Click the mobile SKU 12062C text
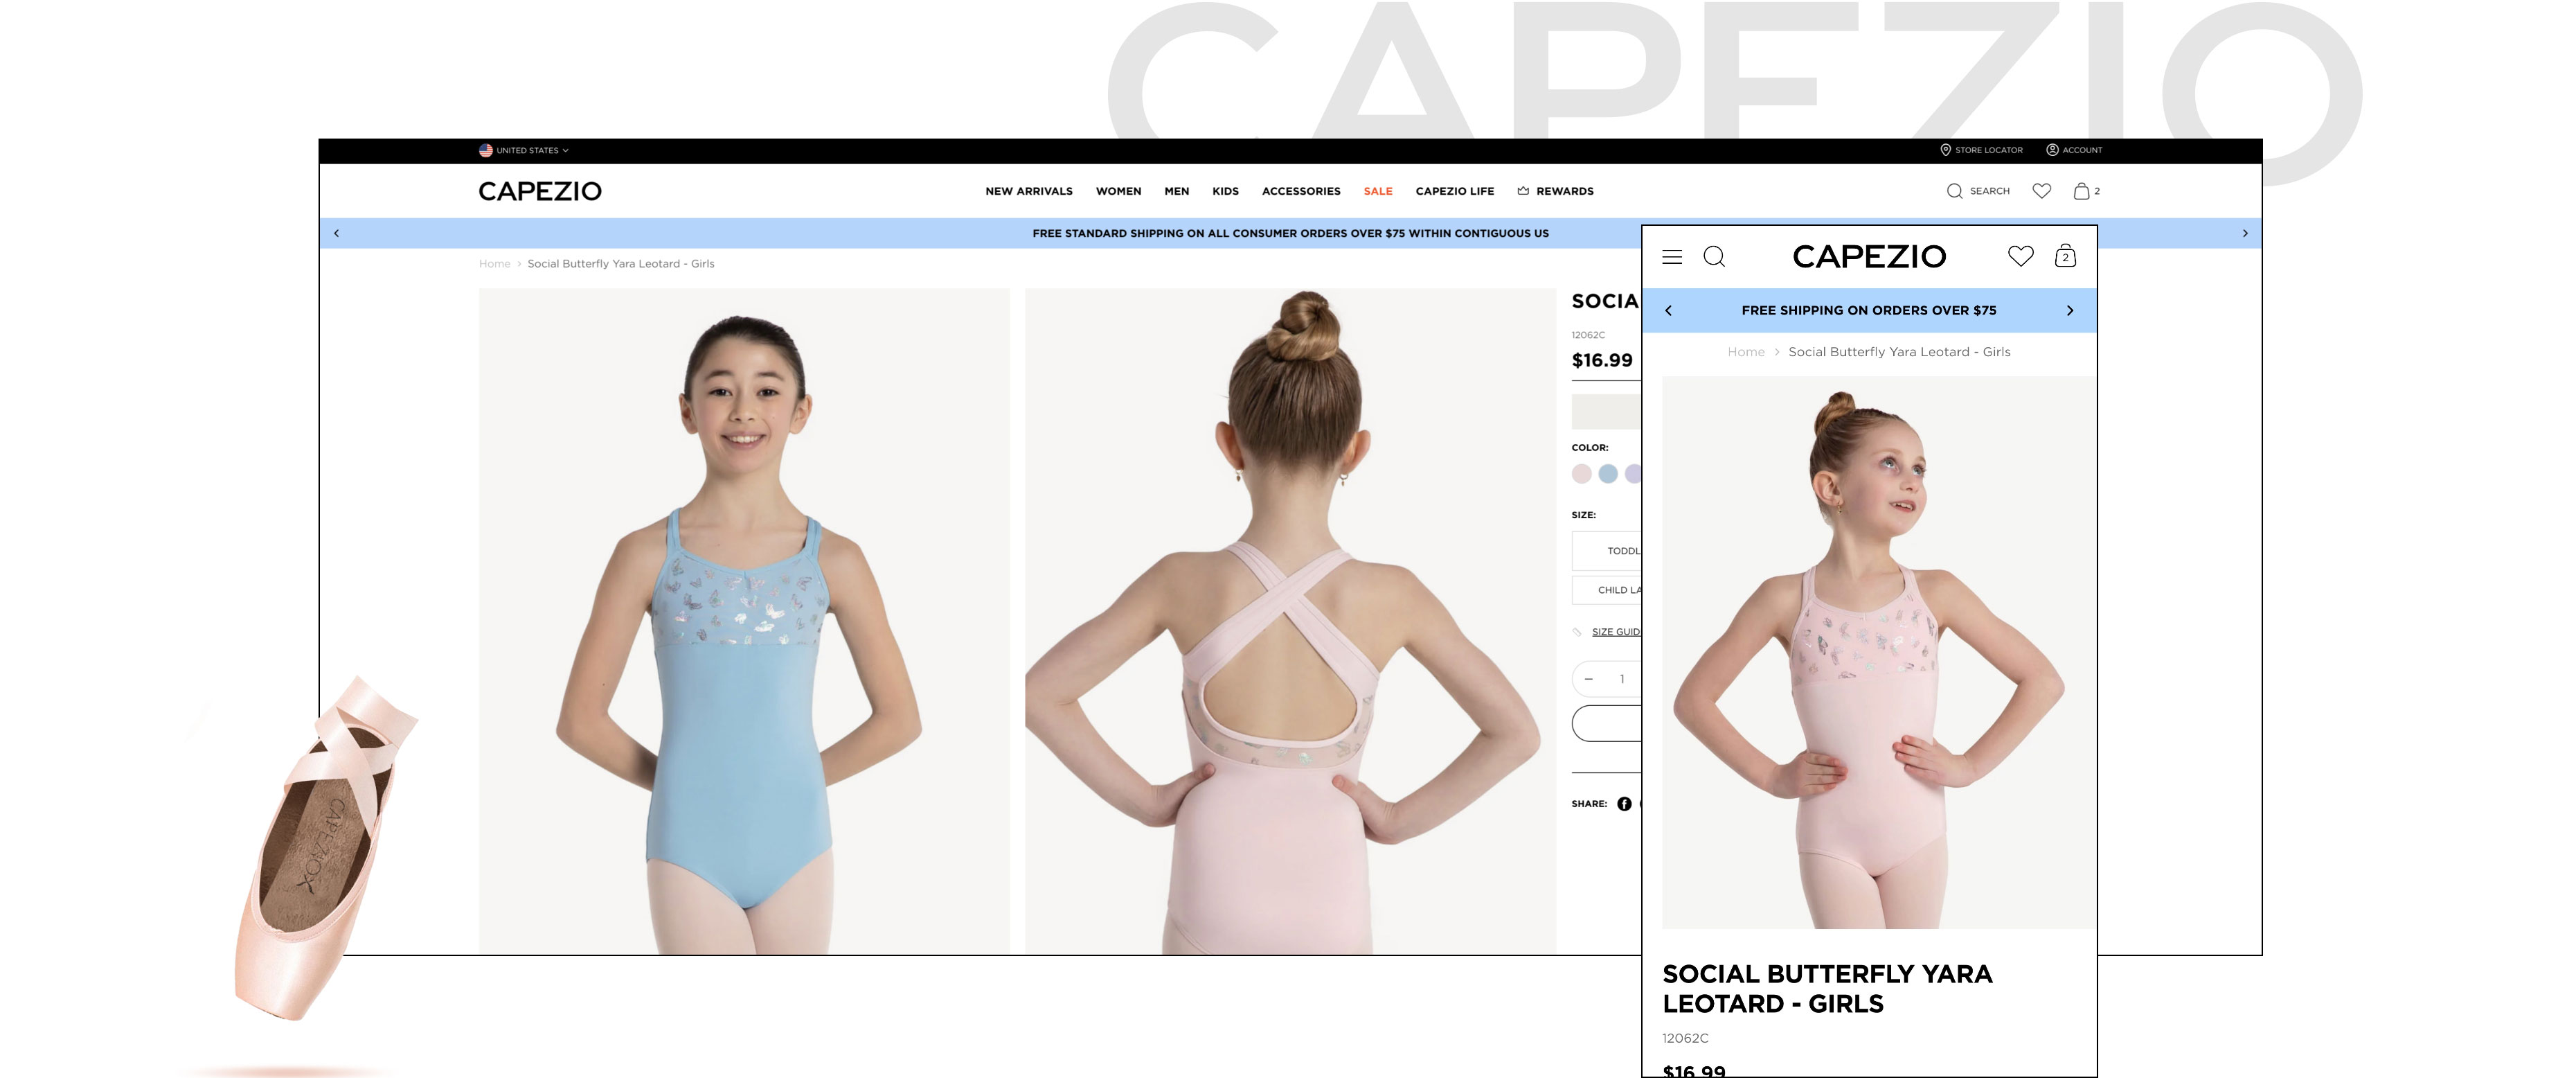2576x1078 pixels. 1685,1039
